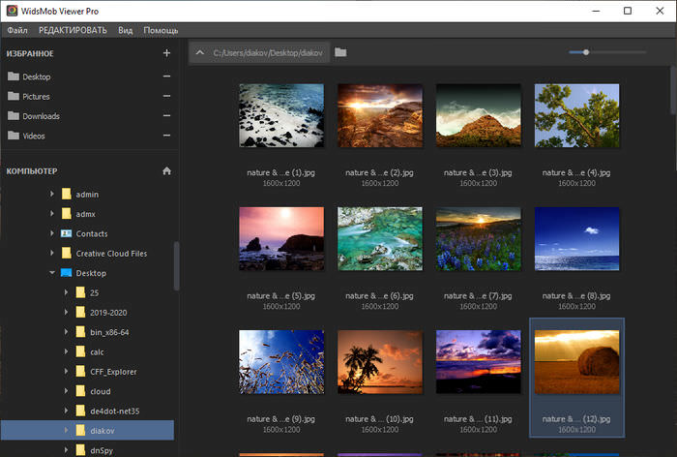Remove Videos from favorites using minus icon
The height and width of the screenshot is (457, 677).
(166, 136)
